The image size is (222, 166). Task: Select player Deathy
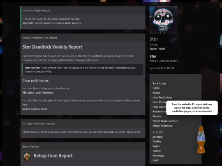[157, 141]
